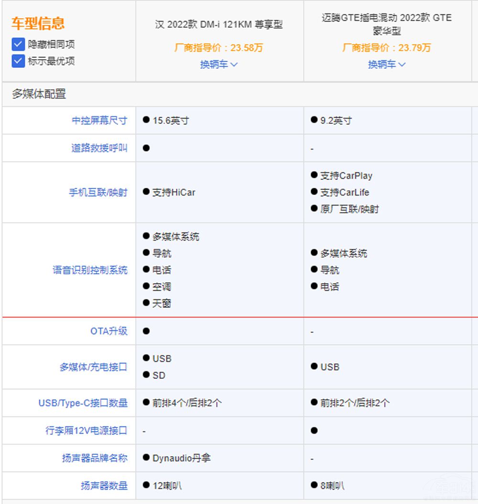This screenshot has width=478, height=504.
Task: Click the 扬声器数量 row label
Action: click(104, 486)
